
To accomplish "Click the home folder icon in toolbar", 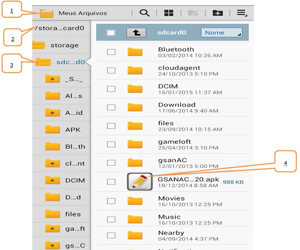I will click(x=193, y=13).
